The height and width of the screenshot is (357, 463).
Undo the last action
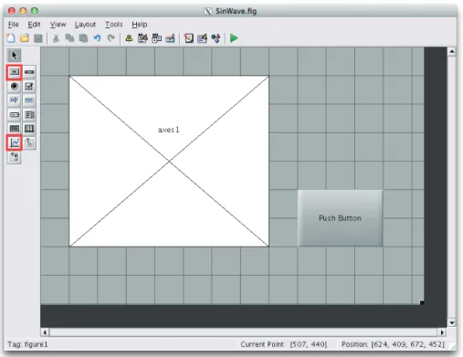pyautogui.click(x=98, y=38)
